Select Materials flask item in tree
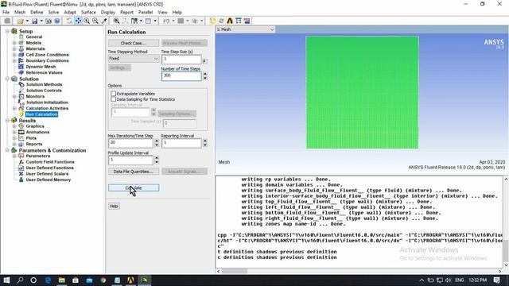 tap(35, 48)
